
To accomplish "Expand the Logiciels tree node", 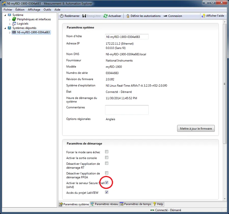I will [10, 24].
